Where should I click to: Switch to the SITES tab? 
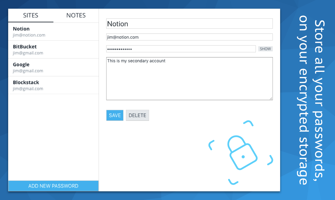(31, 15)
